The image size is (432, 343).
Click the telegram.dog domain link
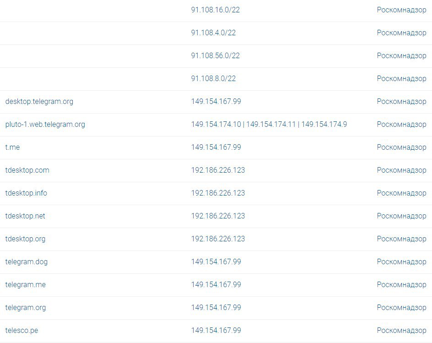[x=26, y=262]
